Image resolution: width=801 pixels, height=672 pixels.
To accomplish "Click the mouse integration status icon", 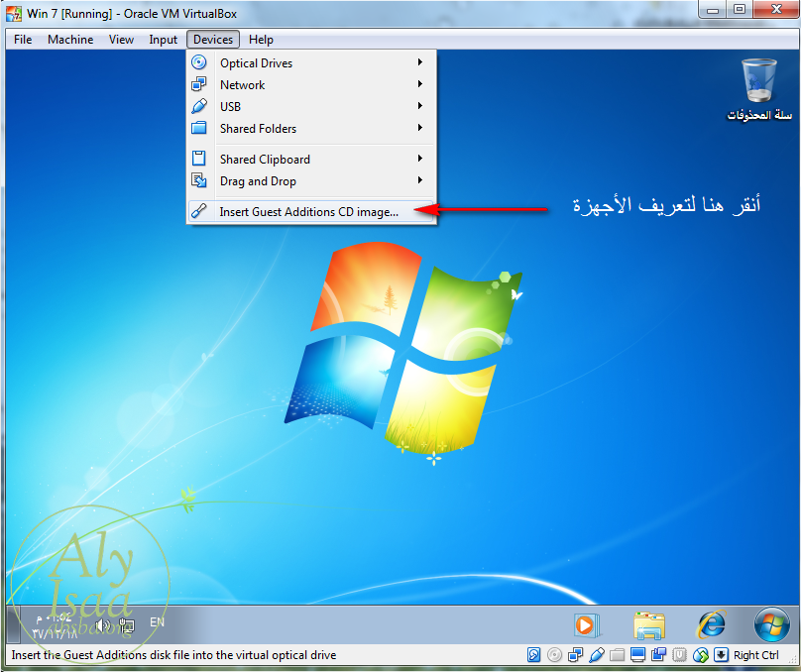I will click(701, 655).
